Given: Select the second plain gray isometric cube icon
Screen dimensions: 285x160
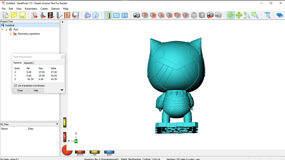Looking at the screenshot, I should tap(202, 16).
